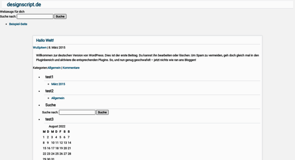295x160 pixels.
Task: Open the Beispiel-Seite menu link
Action: tap(18, 24)
